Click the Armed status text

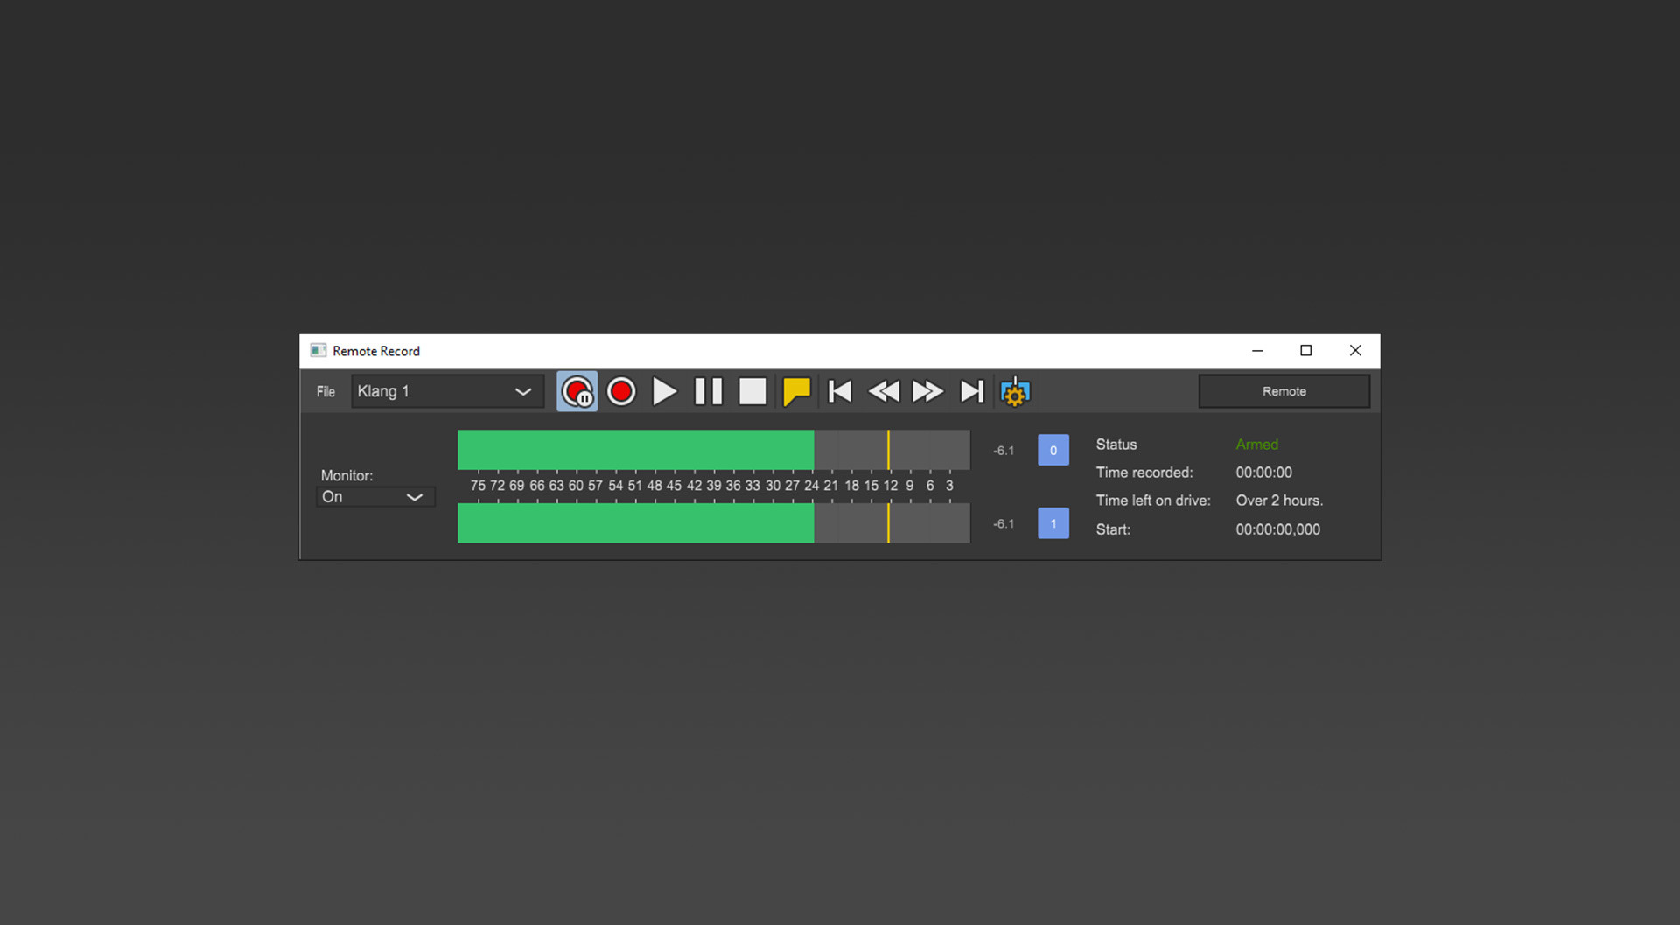coord(1256,445)
